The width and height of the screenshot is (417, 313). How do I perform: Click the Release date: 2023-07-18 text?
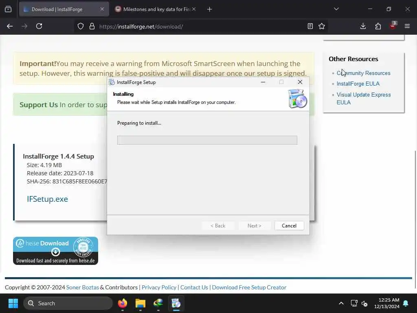tap(60, 173)
